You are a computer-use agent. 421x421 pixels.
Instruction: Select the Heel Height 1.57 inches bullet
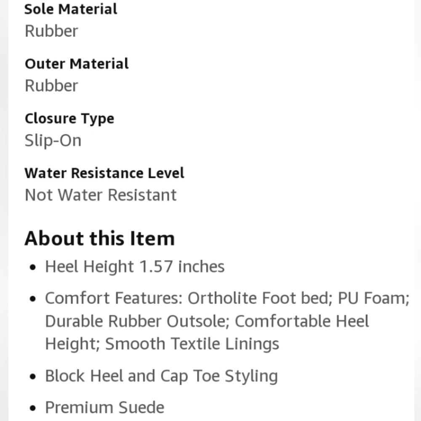(x=135, y=266)
